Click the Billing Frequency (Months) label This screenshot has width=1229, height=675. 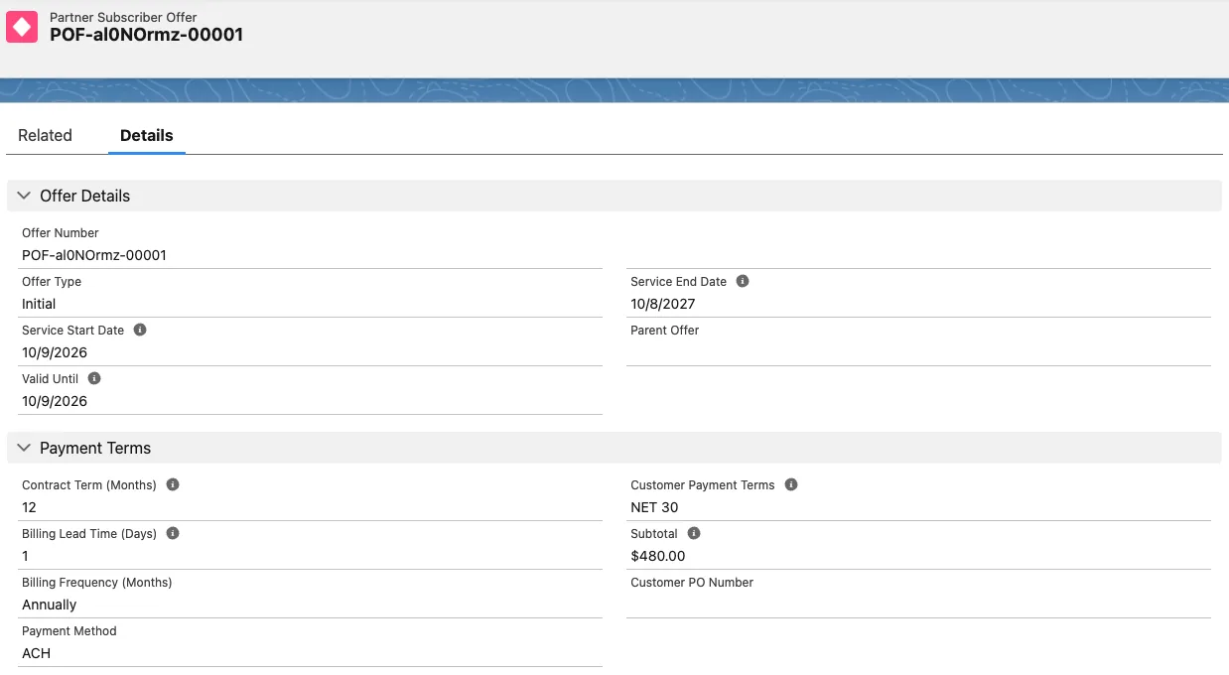point(97,582)
